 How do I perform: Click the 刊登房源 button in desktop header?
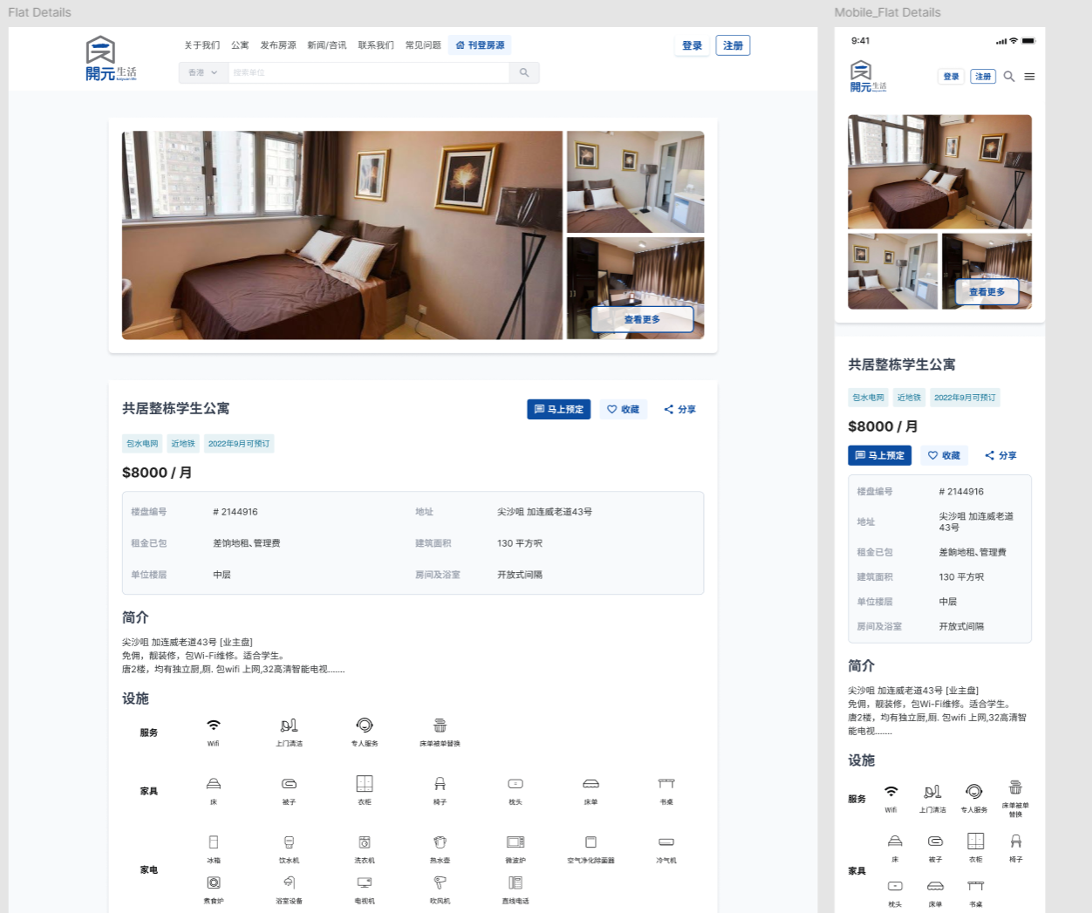point(480,45)
